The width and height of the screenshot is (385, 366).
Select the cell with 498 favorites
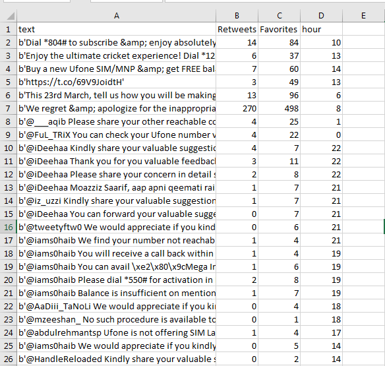[279, 108]
